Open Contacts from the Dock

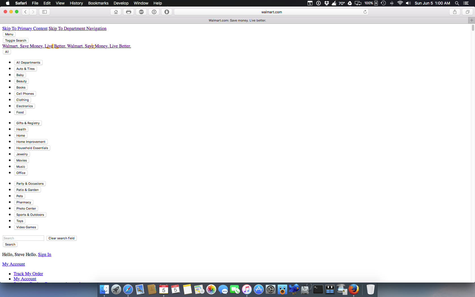pyautogui.click(x=152, y=289)
